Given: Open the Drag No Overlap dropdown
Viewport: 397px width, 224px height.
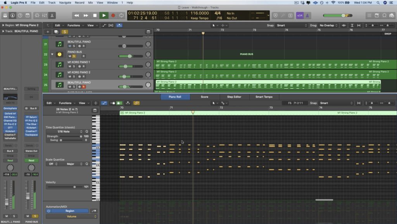Looking at the screenshot, I should click(329, 25).
